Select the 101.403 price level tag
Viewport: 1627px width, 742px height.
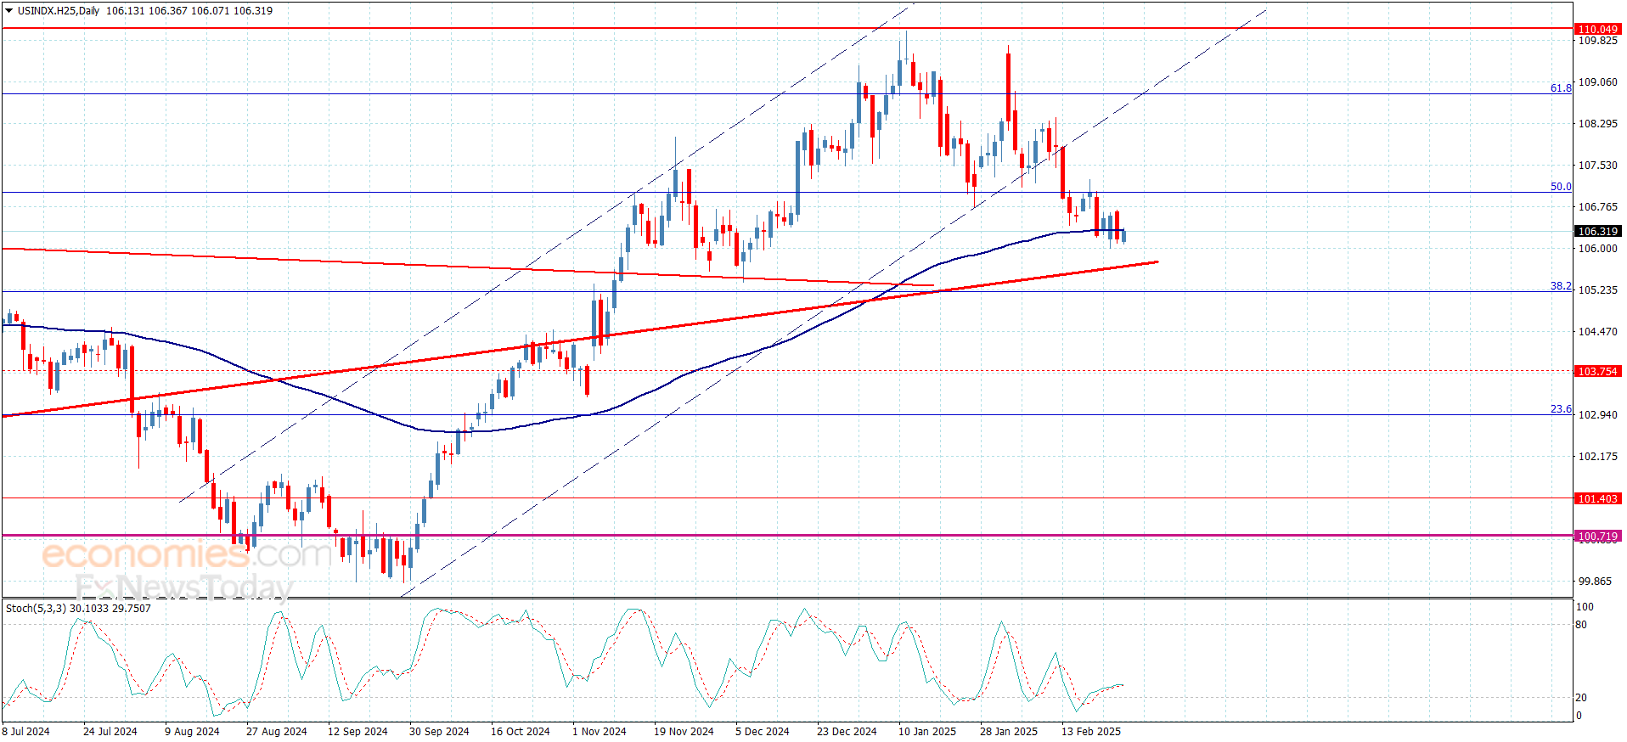1597,498
